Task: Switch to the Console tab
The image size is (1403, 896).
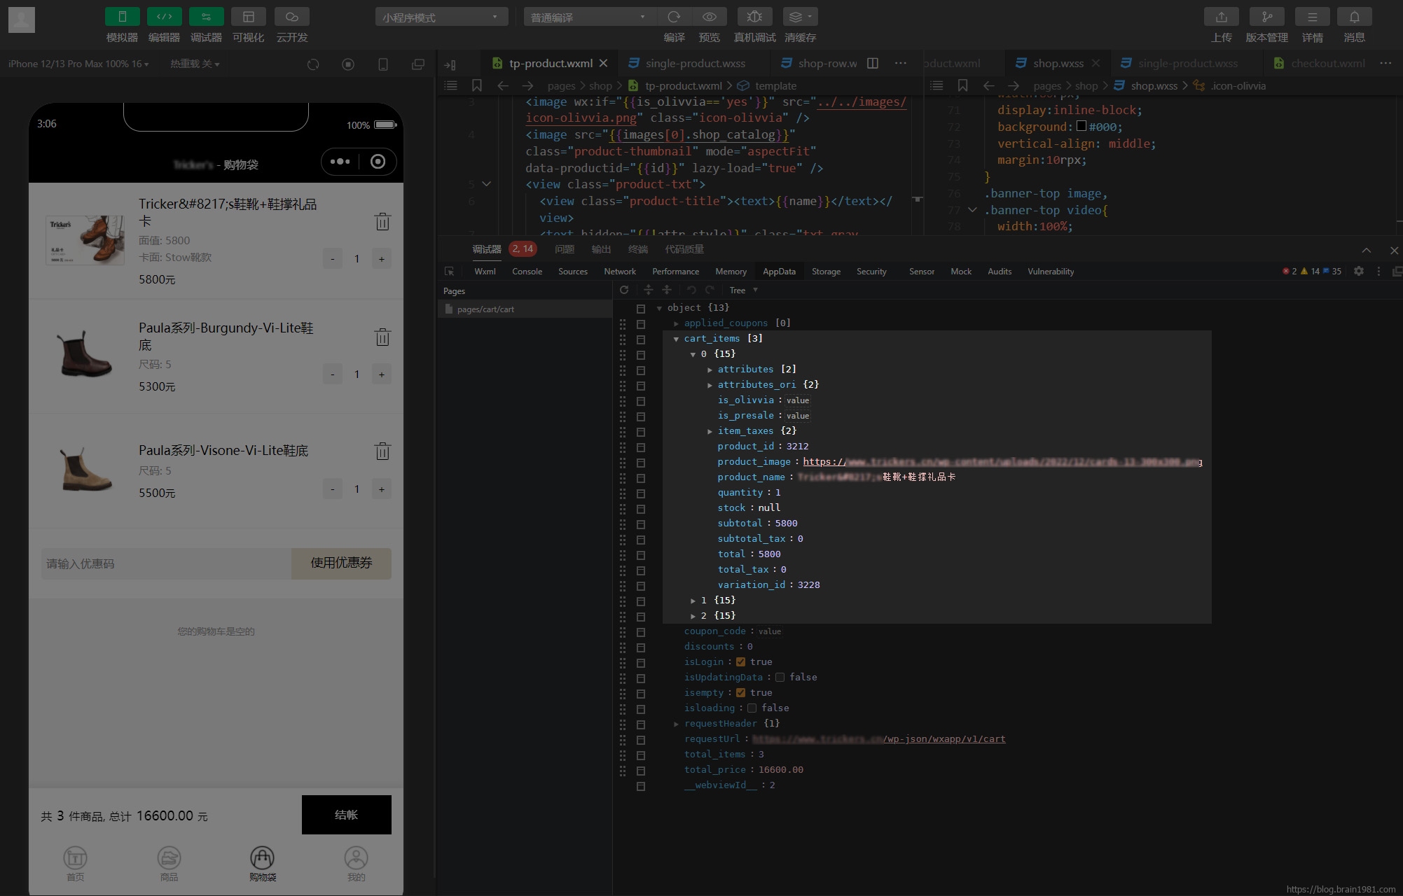Action: 527,271
